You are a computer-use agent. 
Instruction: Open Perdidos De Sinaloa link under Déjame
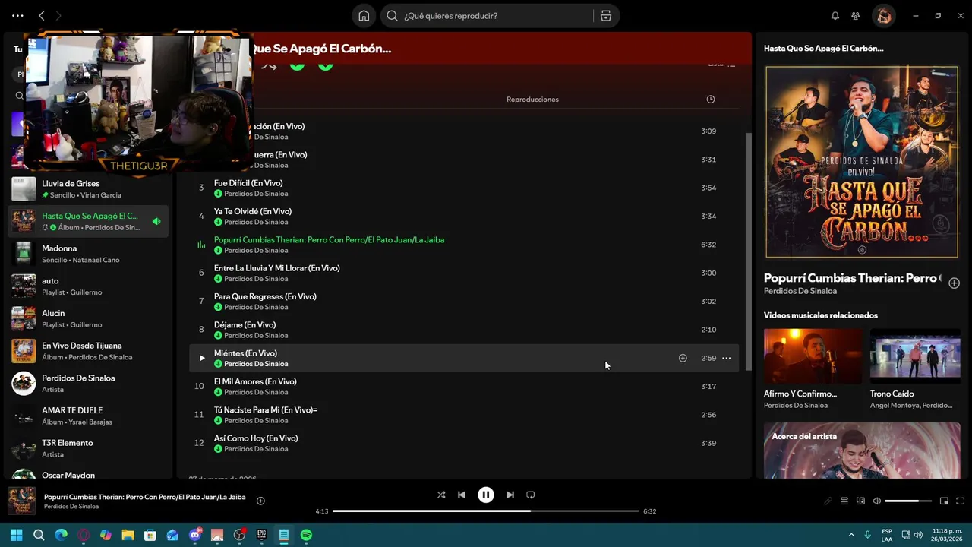tap(256, 336)
